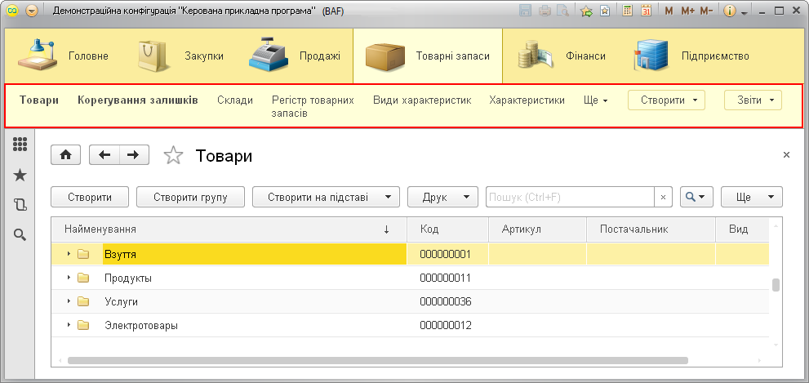
Task: Open the Головне section
Action: coord(63,56)
